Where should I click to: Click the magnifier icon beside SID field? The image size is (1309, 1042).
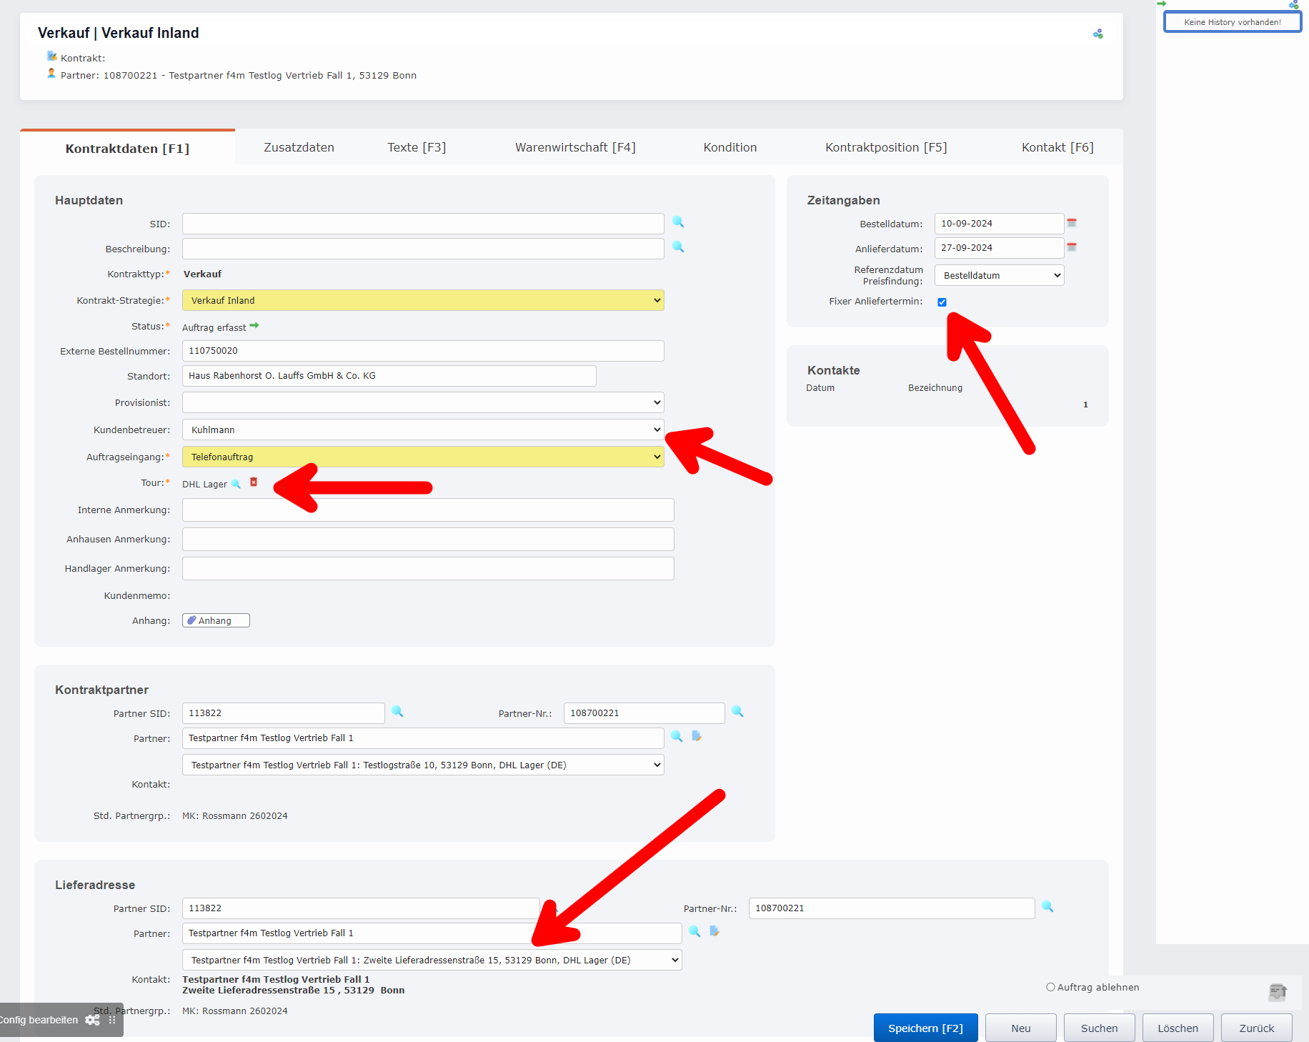pos(678,222)
